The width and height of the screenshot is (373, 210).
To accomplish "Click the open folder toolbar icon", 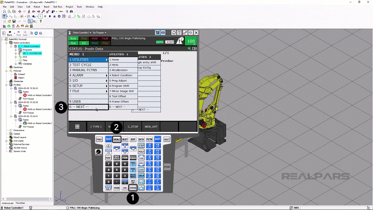I will coord(9,21).
